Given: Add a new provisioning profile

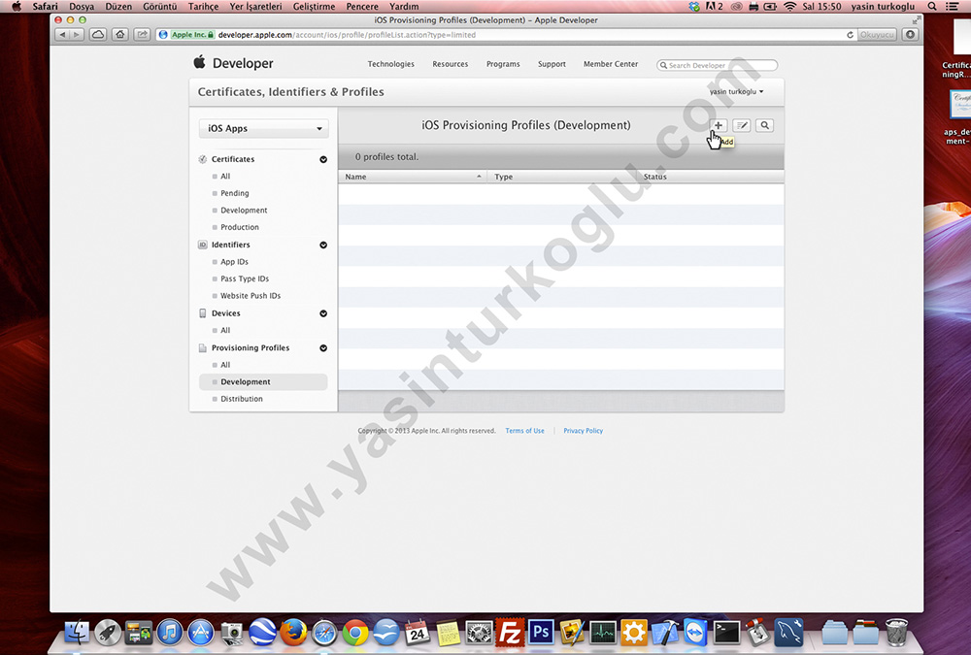Looking at the screenshot, I should (719, 125).
